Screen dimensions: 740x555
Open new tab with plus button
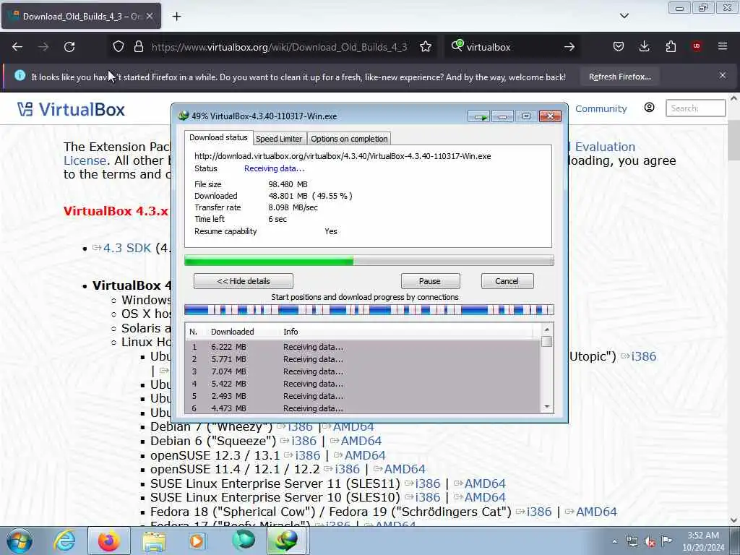pos(176,17)
